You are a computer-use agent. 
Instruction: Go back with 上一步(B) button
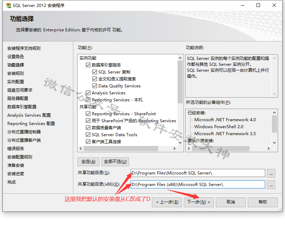pyautogui.click(x=167, y=202)
